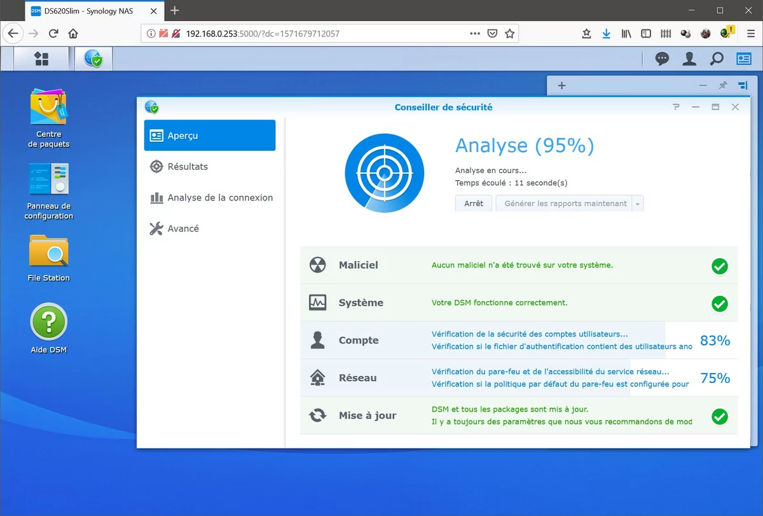Click the Mise à jour row label
Image resolution: width=763 pixels, height=516 pixels.
(x=368, y=415)
